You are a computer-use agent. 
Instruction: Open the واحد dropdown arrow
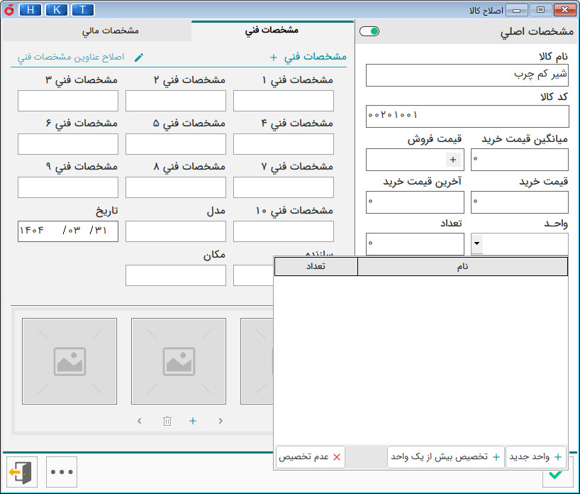pos(476,243)
